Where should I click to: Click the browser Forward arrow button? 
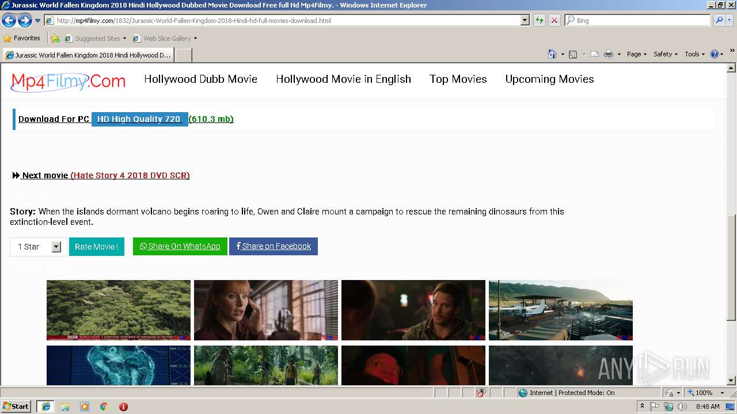tap(25, 21)
